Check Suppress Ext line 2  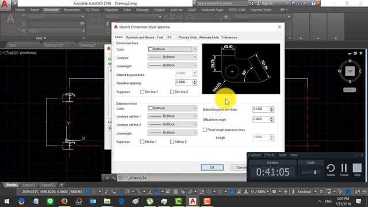coord(172,142)
